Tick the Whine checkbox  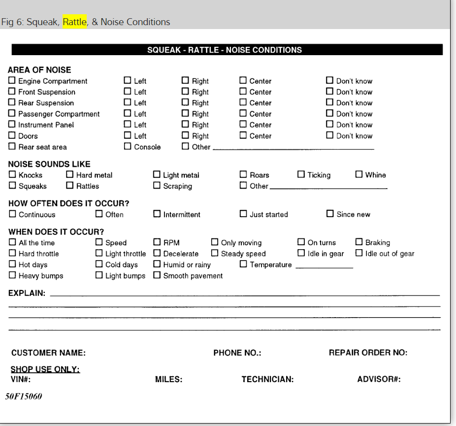click(359, 174)
